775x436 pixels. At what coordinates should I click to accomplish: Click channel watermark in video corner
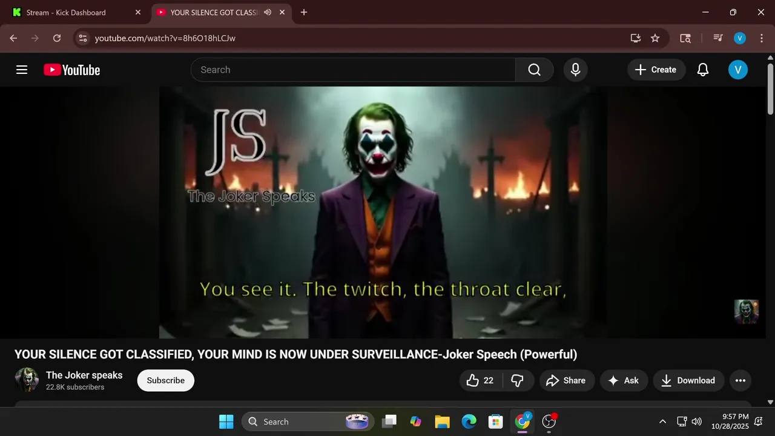tap(746, 311)
